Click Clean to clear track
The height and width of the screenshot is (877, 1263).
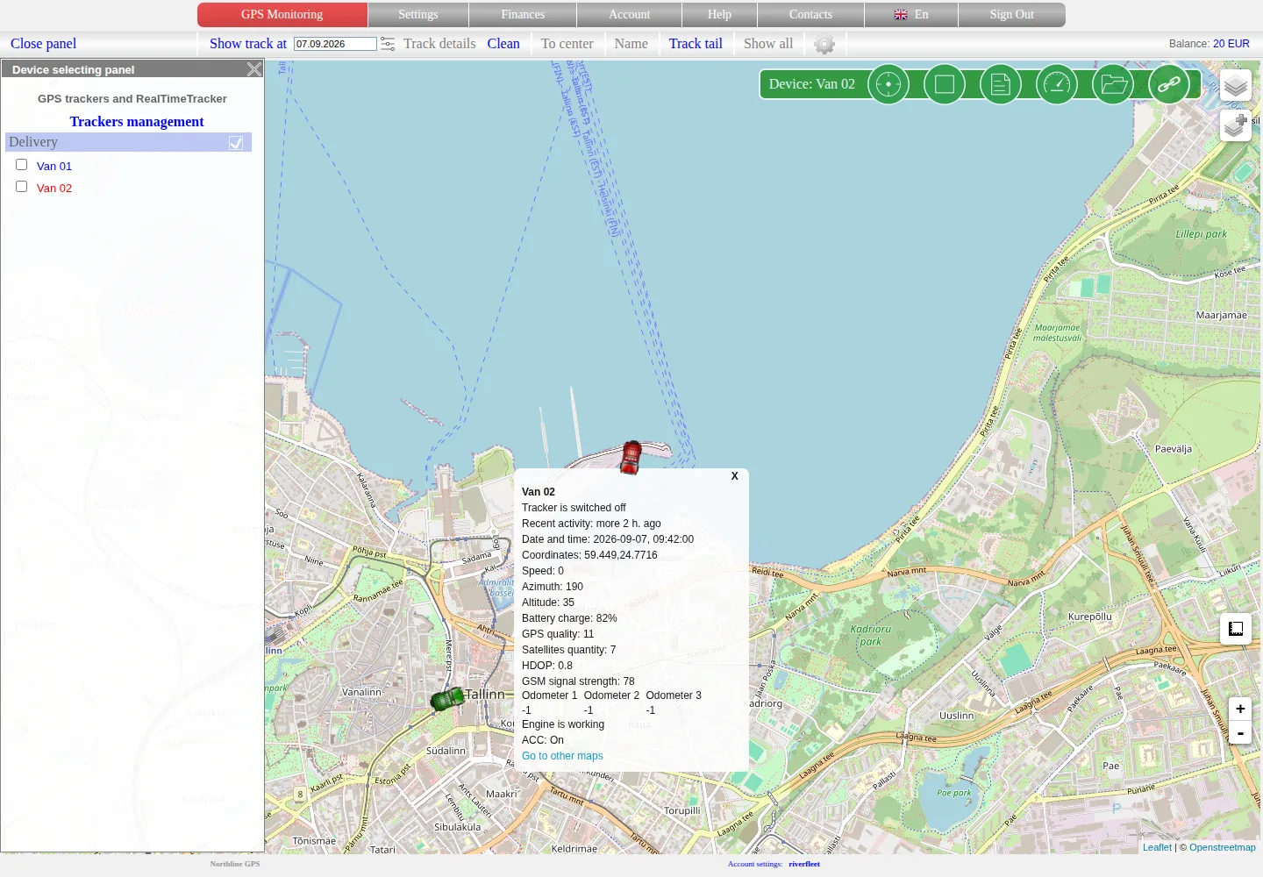tap(503, 44)
